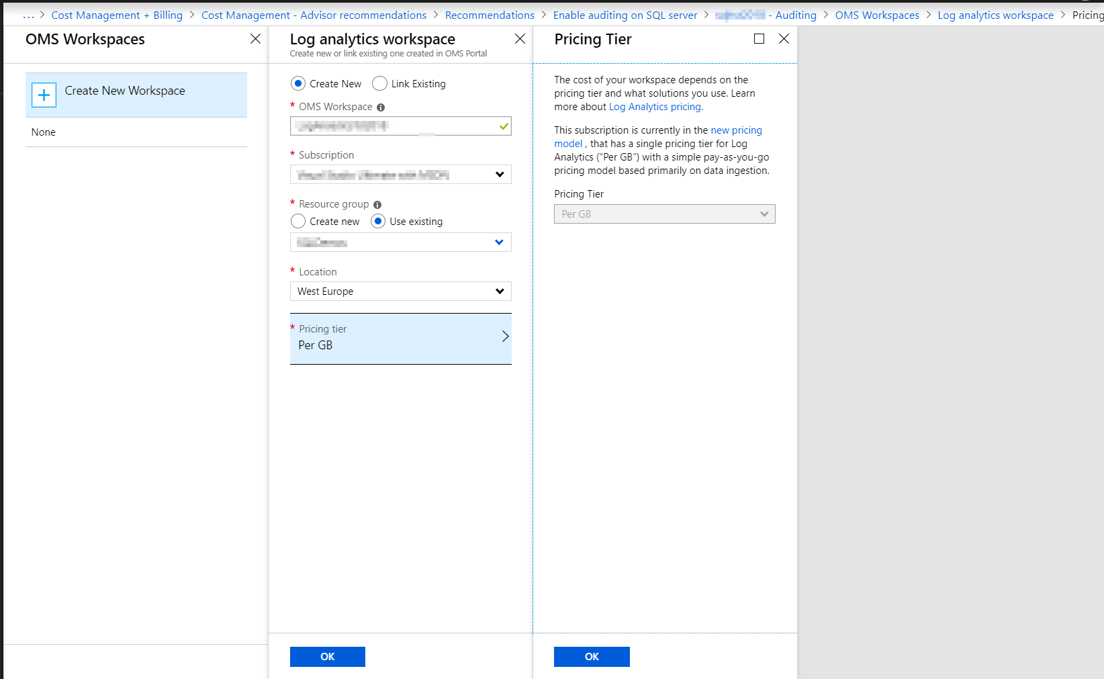
Task: Open the Pricing Tier Per GB dropdown
Action: point(665,214)
